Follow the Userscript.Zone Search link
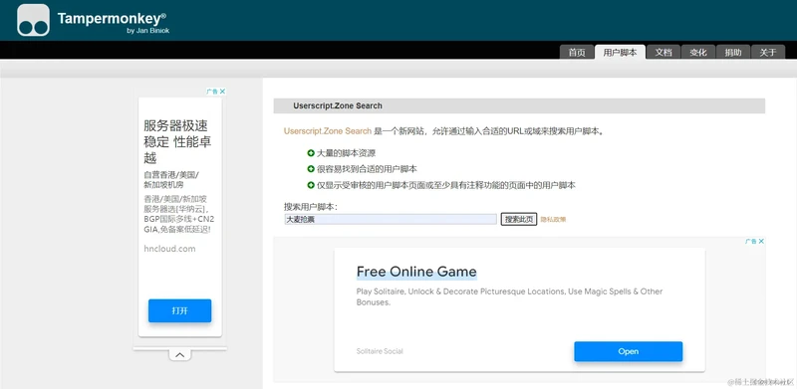Viewport: 797px width, 389px height. click(328, 131)
